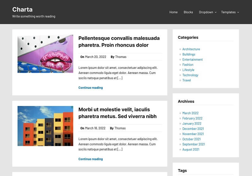The height and width of the screenshot is (176, 252).
Task: Open the Entertainment category
Action: coord(192,60)
